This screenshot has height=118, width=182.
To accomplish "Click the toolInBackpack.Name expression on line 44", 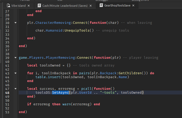I will 107,77.
